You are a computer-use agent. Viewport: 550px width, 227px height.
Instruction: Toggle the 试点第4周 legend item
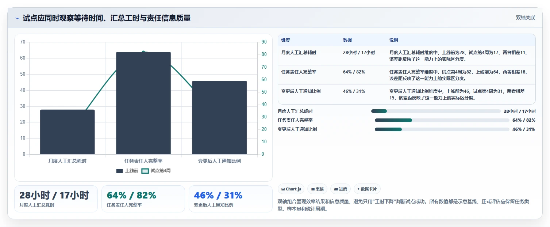156,171
